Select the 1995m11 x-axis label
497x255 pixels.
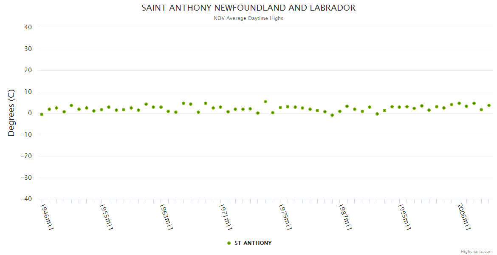pos(404,217)
